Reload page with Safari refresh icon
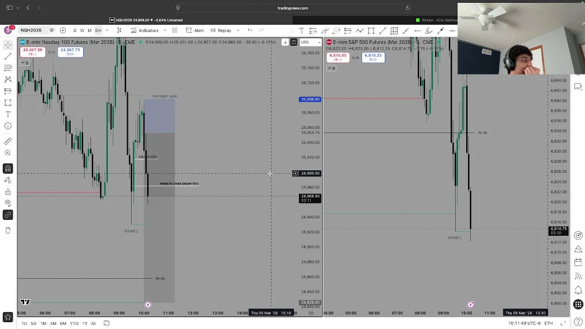The height and width of the screenshot is (329, 585). click(x=407, y=8)
